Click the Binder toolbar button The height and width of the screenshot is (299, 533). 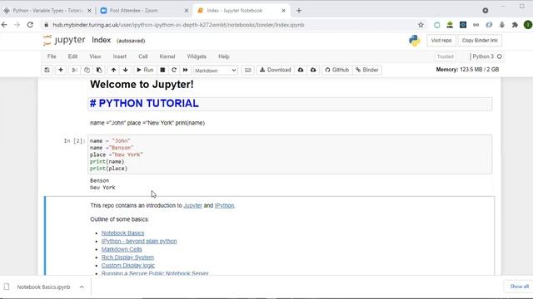pyautogui.click(x=366, y=70)
